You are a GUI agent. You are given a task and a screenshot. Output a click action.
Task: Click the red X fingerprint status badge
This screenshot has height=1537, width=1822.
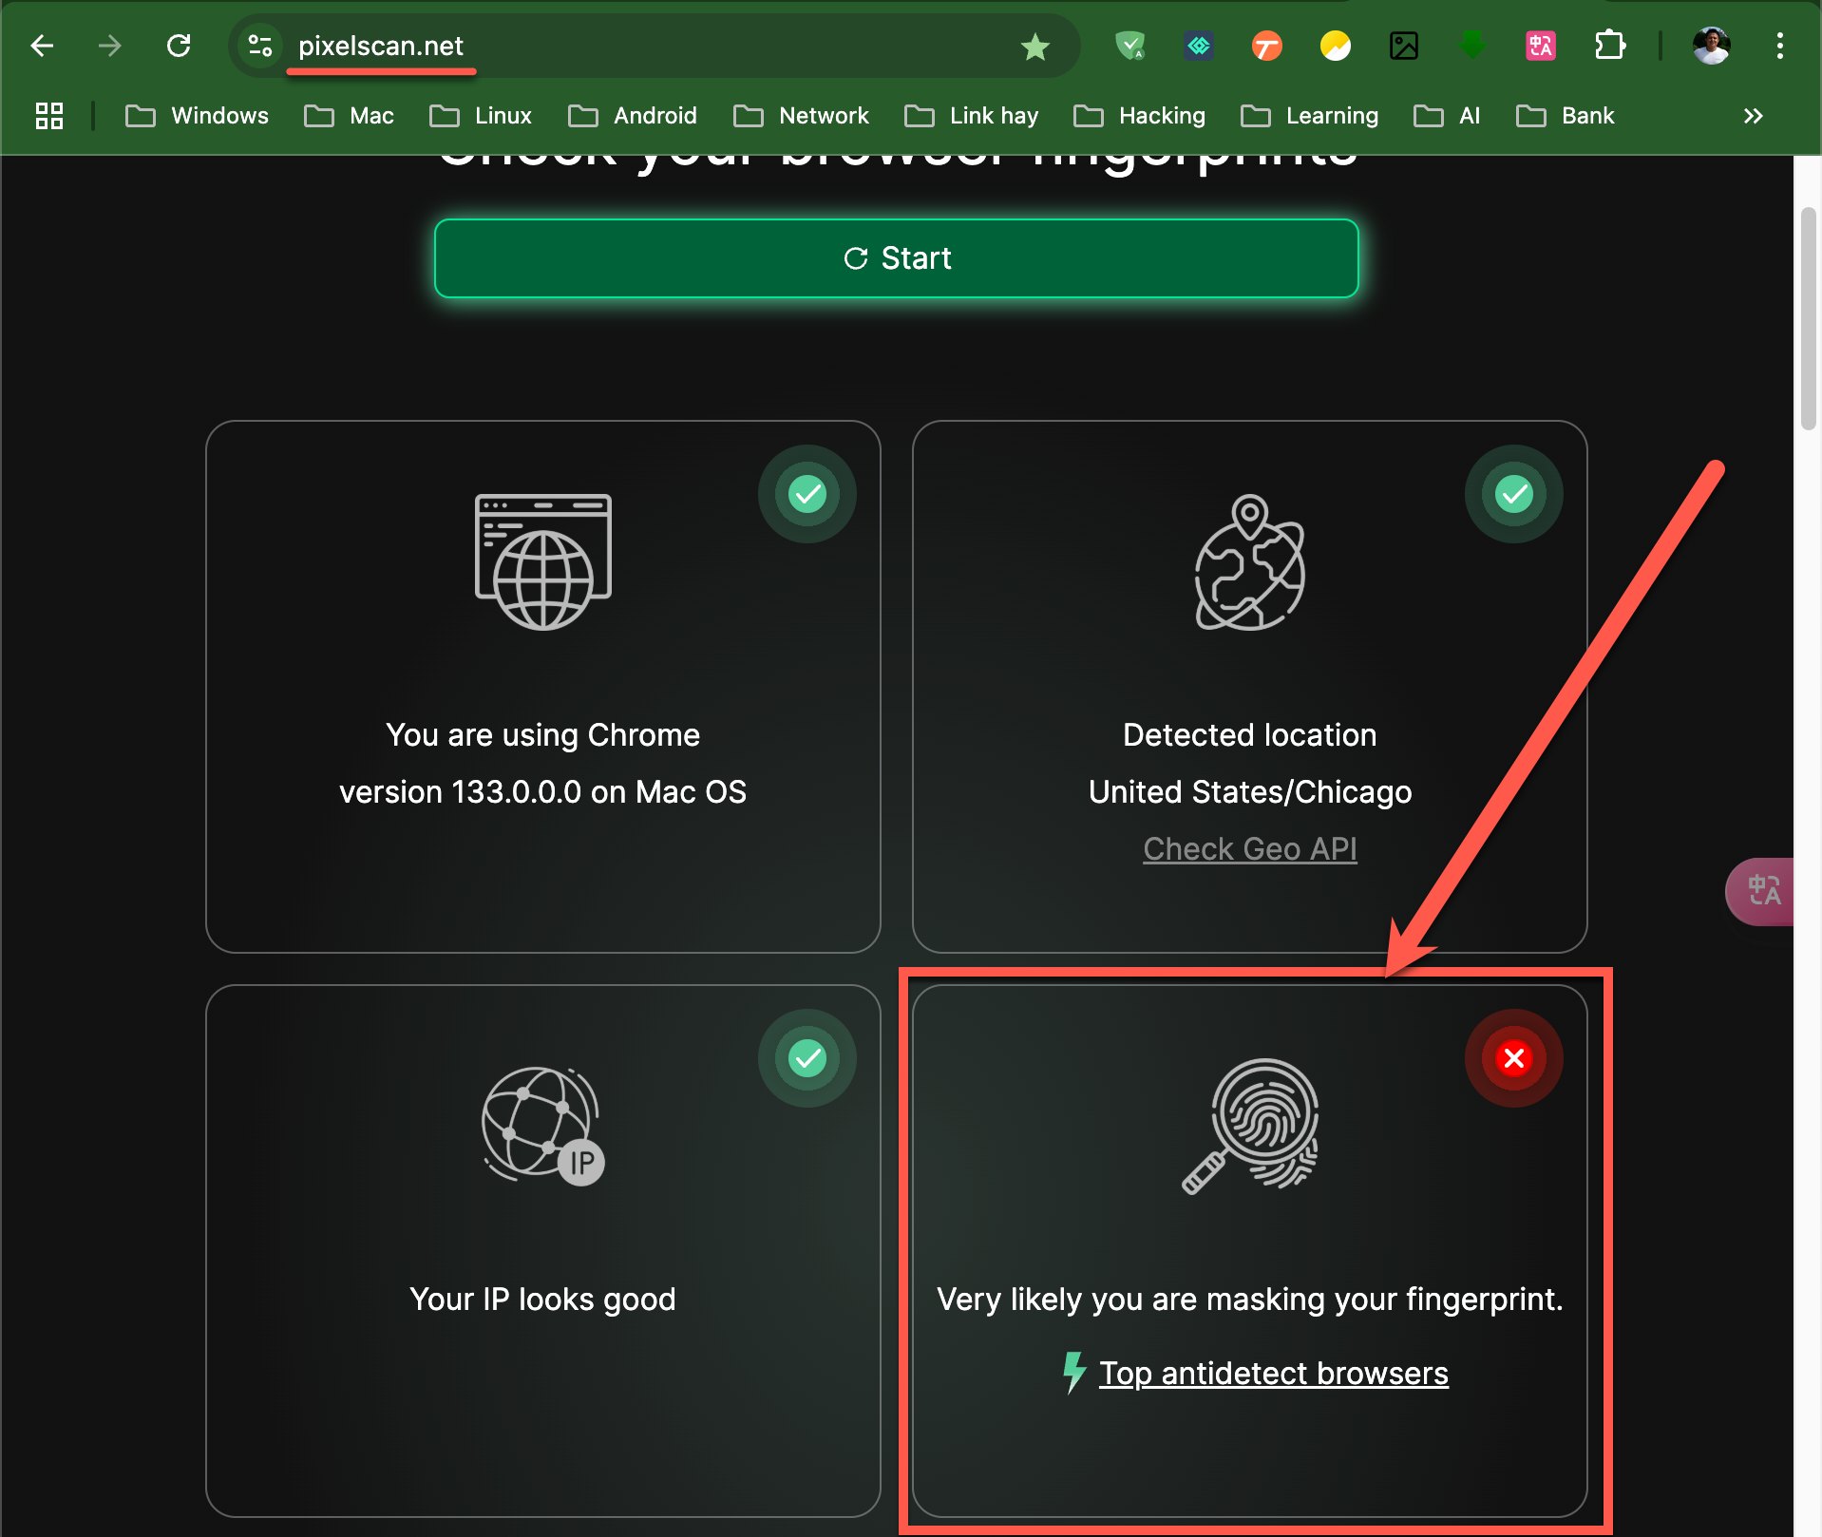click(x=1513, y=1058)
